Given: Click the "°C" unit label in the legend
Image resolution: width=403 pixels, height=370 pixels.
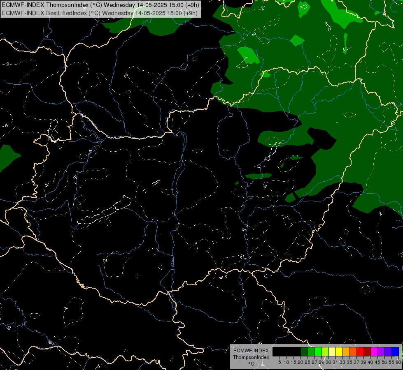Looking at the screenshot, I should tap(252, 364).
